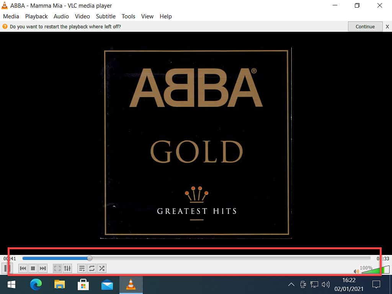
Task: Stop playback
Action: click(33, 268)
